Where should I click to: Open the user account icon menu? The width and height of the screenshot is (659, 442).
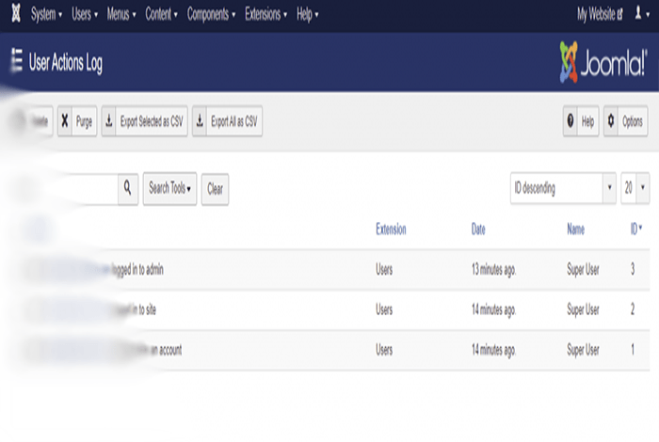[639, 15]
